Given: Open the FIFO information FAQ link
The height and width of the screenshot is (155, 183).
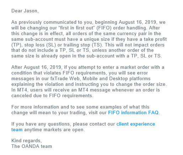Looking at the screenshot, I should [x=133, y=112].
